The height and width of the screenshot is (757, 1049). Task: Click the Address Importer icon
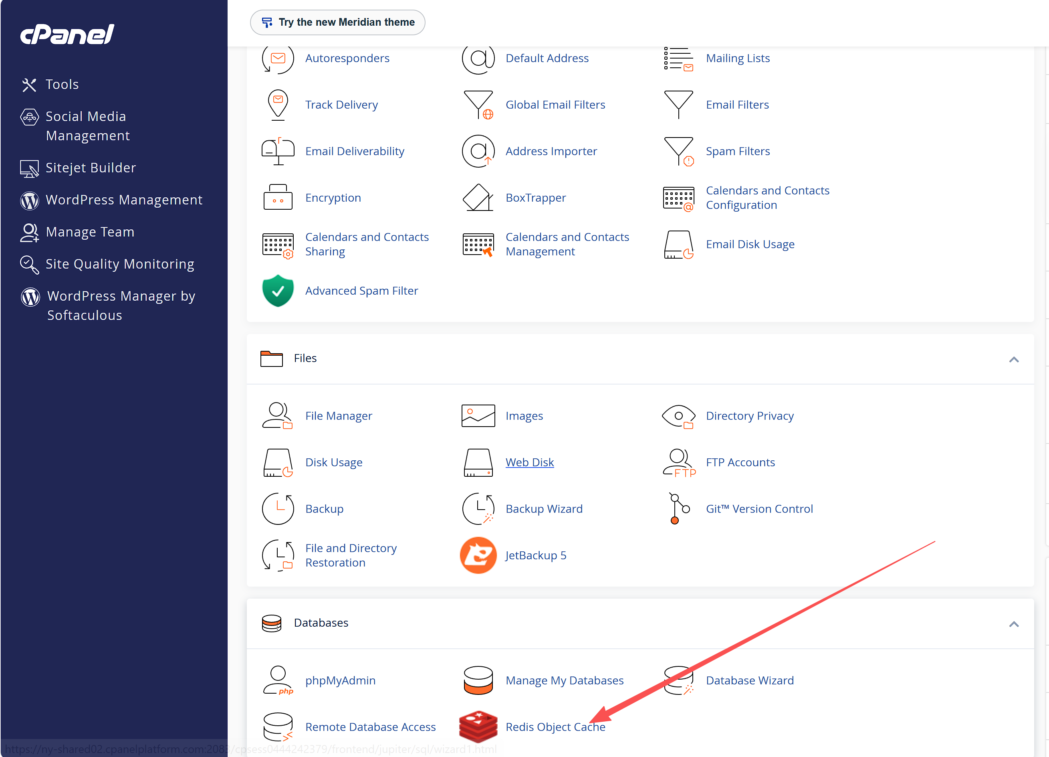pos(478,151)
